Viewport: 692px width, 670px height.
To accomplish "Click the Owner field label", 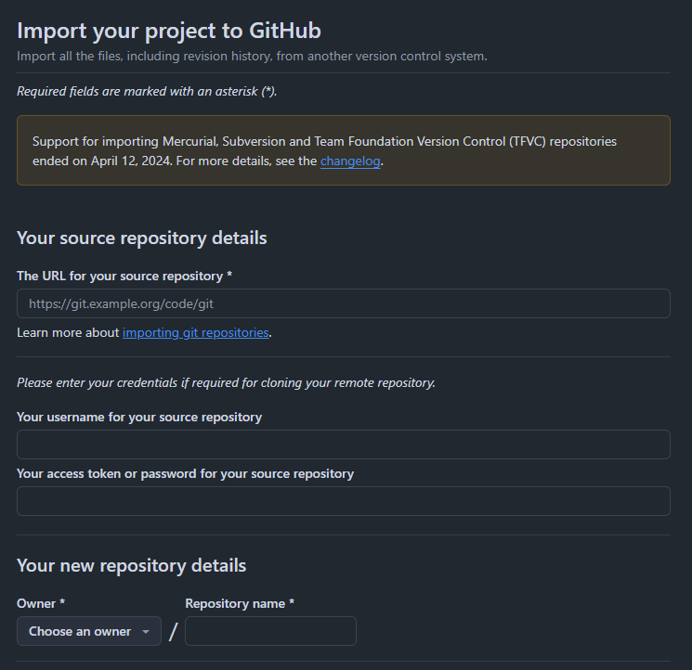I will (x=41, y=603).
